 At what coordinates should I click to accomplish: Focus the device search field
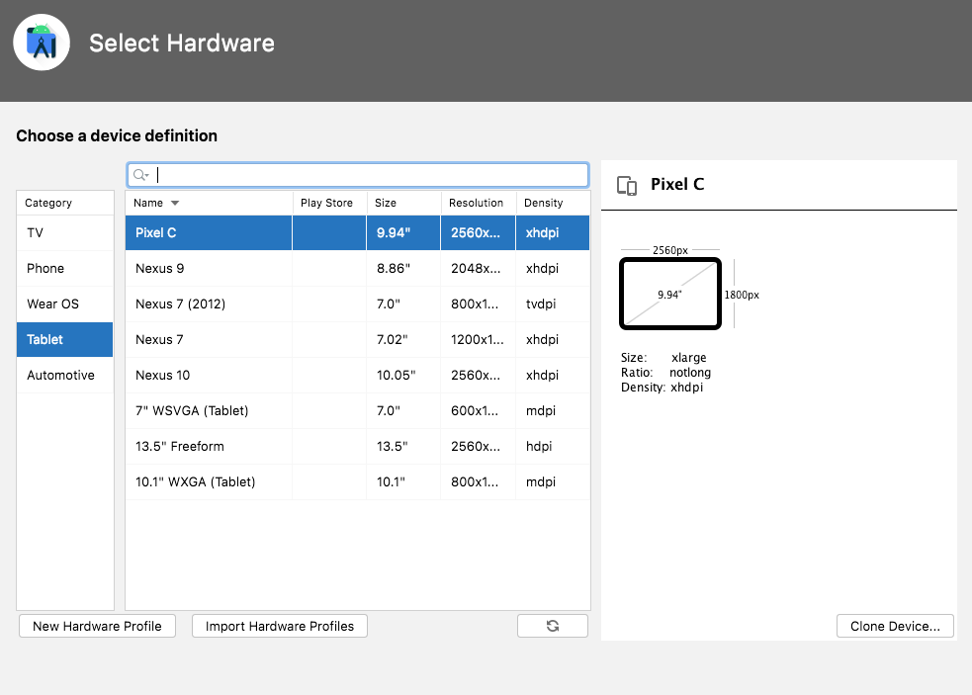pyautogui.click(x=358, y=175)
